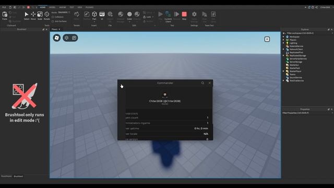This screenshot has height=188, width=334.
Task: Select StarterGui in Explorer
Action: pos(294,65)
